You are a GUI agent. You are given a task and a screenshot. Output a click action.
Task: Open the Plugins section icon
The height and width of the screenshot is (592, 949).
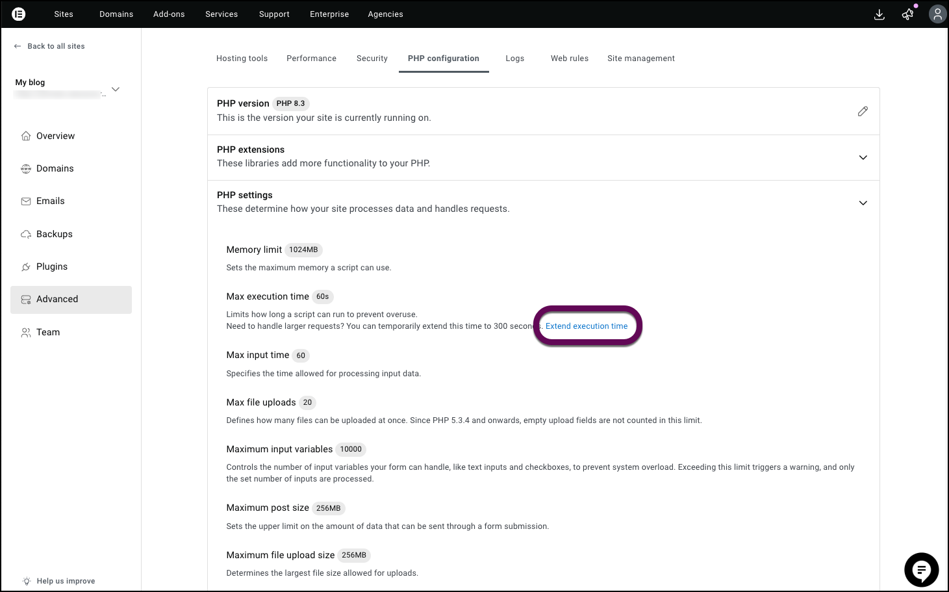[x=26, y=266]
